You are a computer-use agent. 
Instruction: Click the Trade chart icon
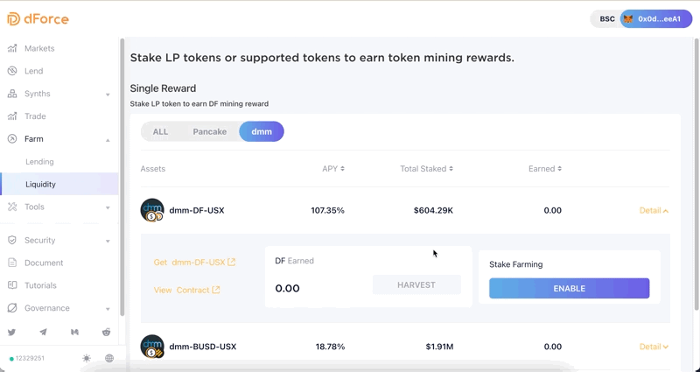coord(12,116)
